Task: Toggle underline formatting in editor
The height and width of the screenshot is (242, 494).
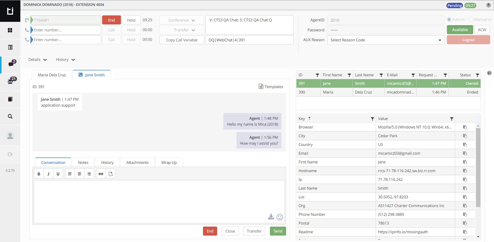Action: click(58, 174)
